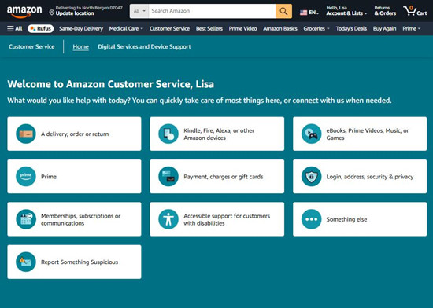Click in the Search Amazon field
The image size is (433, 308).
pos(212,11)
